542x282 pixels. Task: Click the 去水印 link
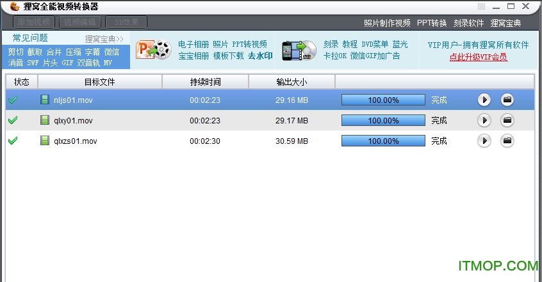260,56
